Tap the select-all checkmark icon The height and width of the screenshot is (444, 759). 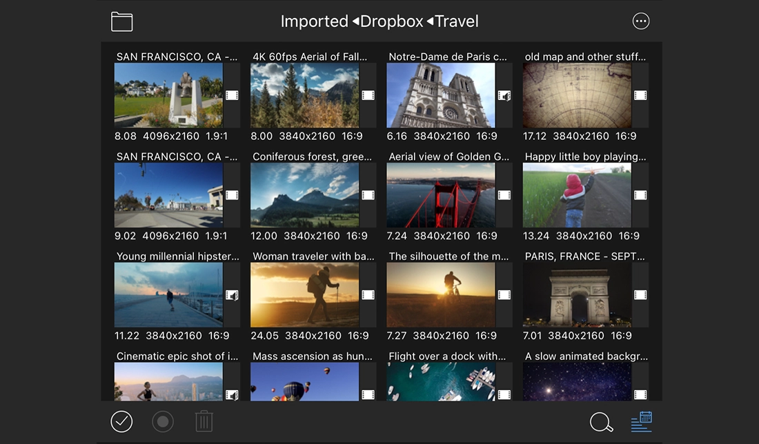(121, 421)
